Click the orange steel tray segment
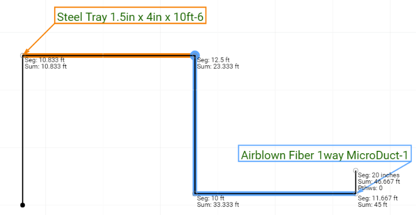Screen dimensions: 416x215 coord(108,55)
